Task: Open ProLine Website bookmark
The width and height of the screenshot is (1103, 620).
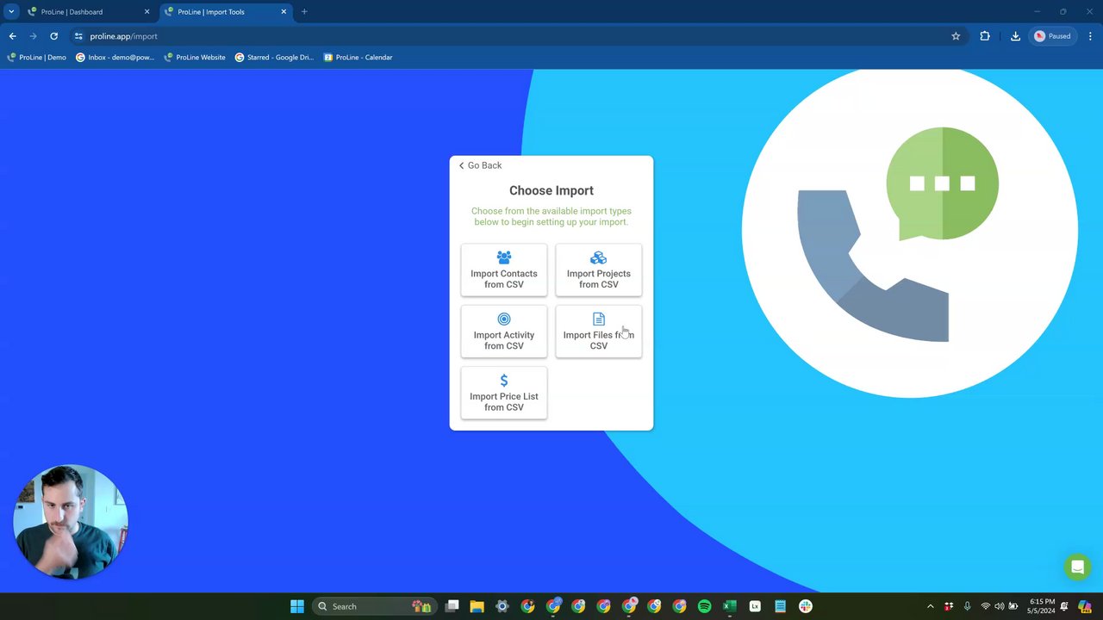Action: [194, 58]
